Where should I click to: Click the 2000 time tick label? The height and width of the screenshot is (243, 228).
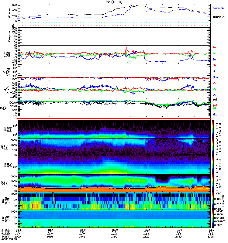pos(18,237)
